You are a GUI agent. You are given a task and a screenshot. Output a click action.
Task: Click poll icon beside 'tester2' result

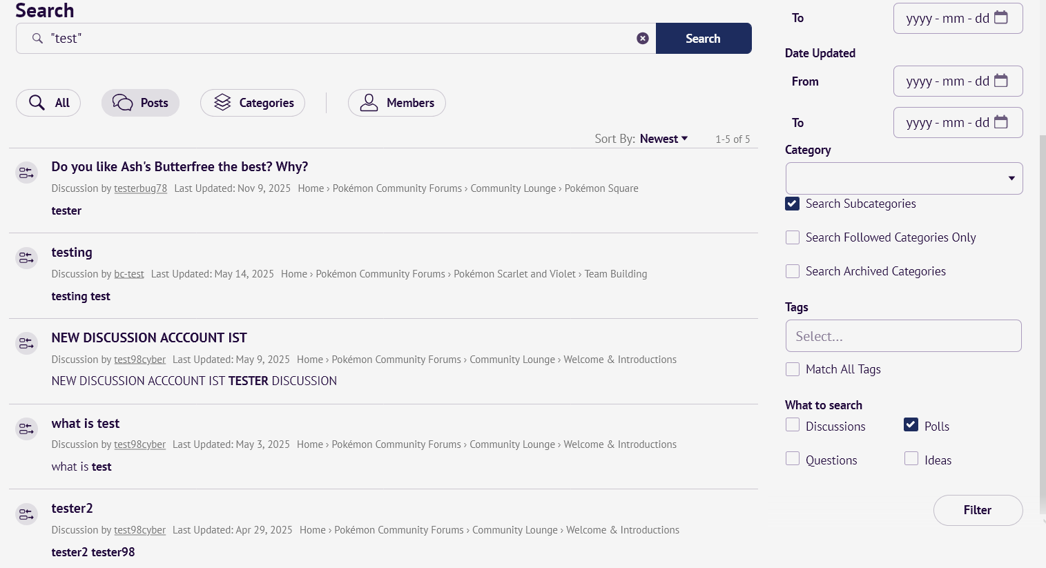[26, 514]
